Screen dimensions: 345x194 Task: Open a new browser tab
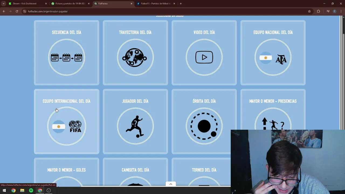(181, 4)
